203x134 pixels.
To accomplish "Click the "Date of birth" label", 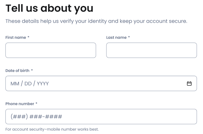I will (17, 71).
